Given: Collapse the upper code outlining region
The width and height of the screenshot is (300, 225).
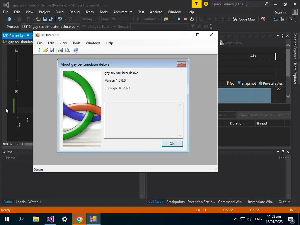Looking at the screenshot, I should tap(17, 50).
